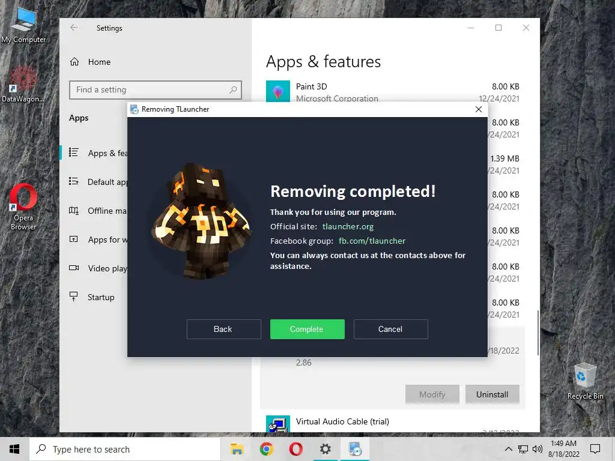Click the Virtual Audio Cable app icon
615x461 pixels.
(277, 424)
